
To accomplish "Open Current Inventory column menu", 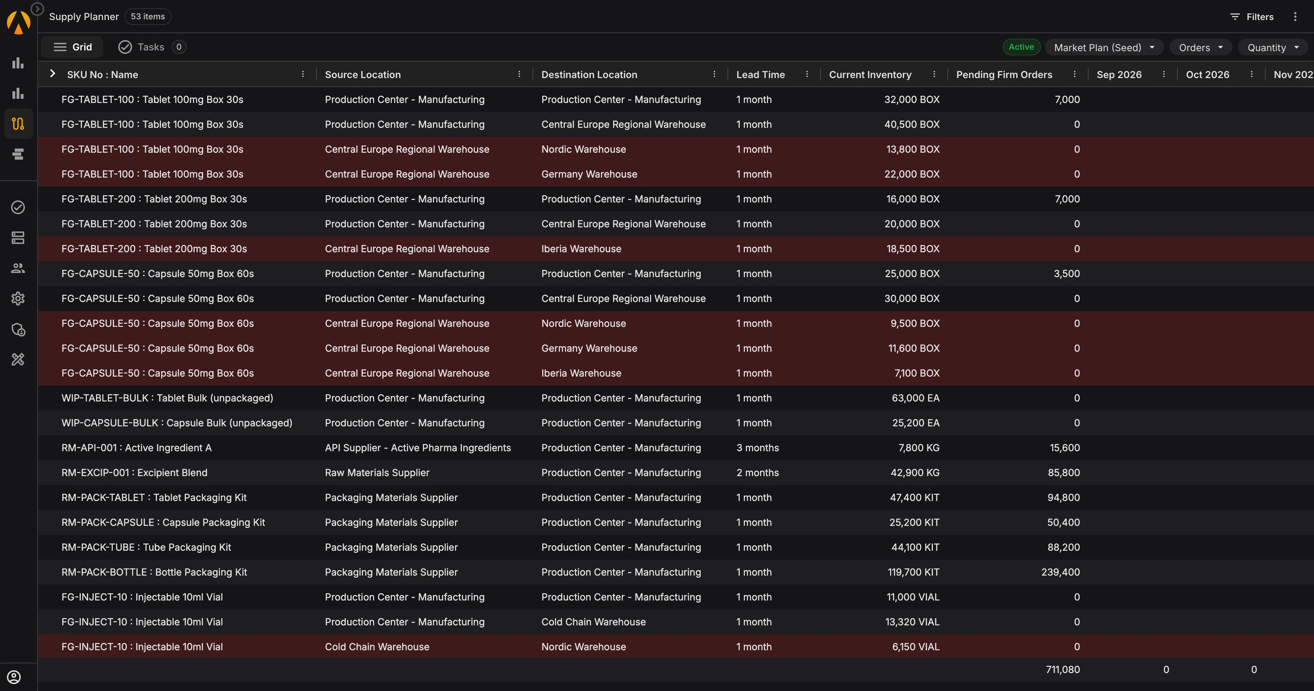I will (x=934, y=74).
